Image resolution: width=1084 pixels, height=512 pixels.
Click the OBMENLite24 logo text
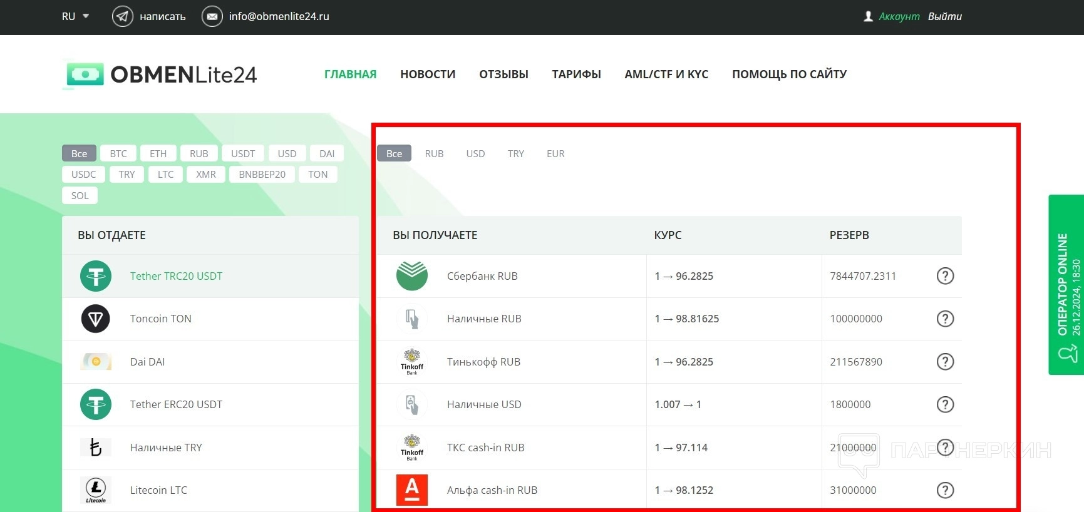coord(183,74)
